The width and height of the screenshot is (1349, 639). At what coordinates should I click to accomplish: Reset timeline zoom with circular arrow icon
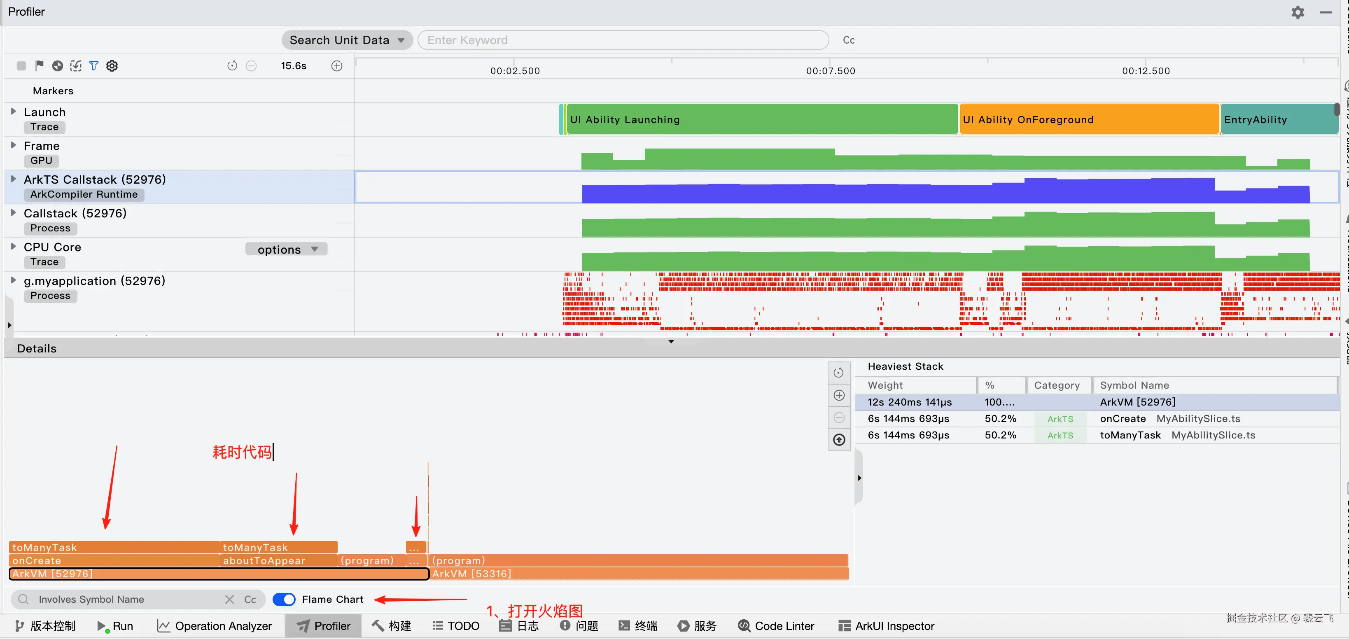tap(232, 65)
